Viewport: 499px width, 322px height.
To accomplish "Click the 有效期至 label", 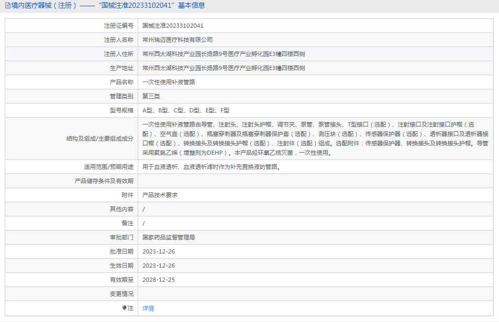I will [x=121, y=280].
